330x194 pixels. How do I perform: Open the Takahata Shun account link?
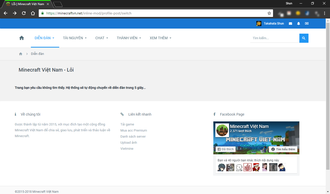click(274, 24)
